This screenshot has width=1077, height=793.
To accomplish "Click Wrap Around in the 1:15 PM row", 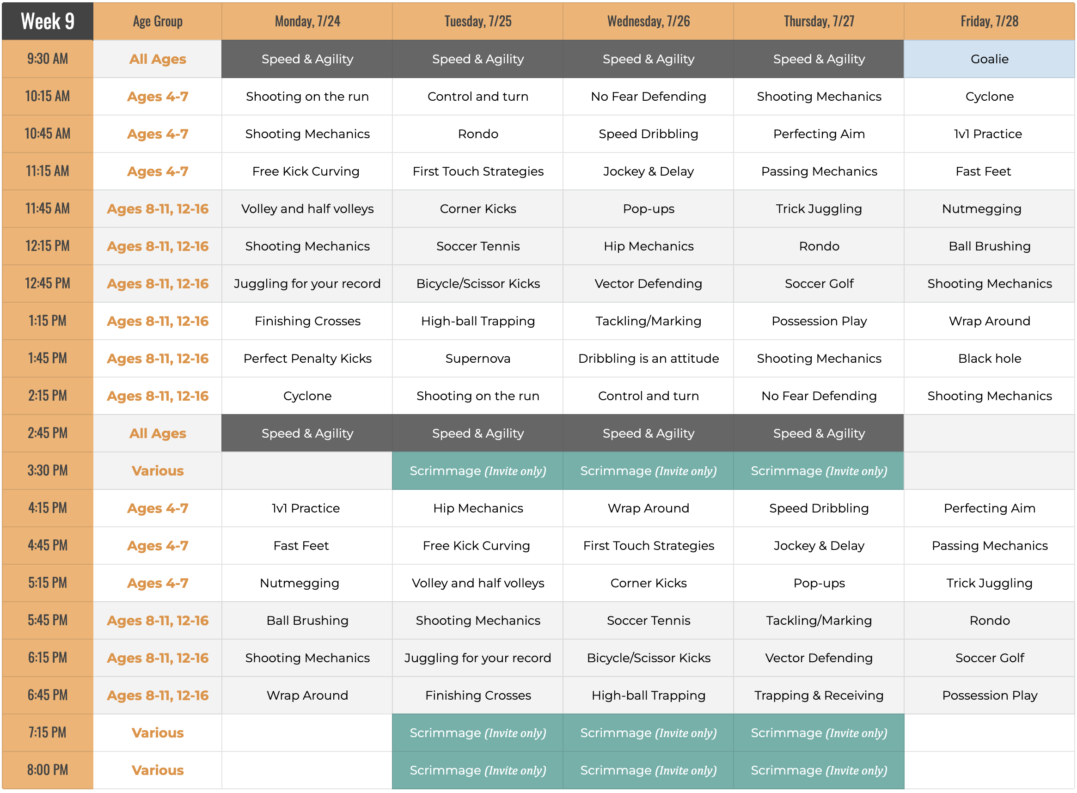I will click(989, 321).
